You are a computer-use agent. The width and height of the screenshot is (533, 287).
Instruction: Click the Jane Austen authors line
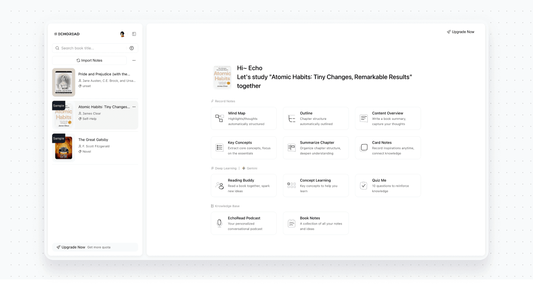[x=109, y=81]
